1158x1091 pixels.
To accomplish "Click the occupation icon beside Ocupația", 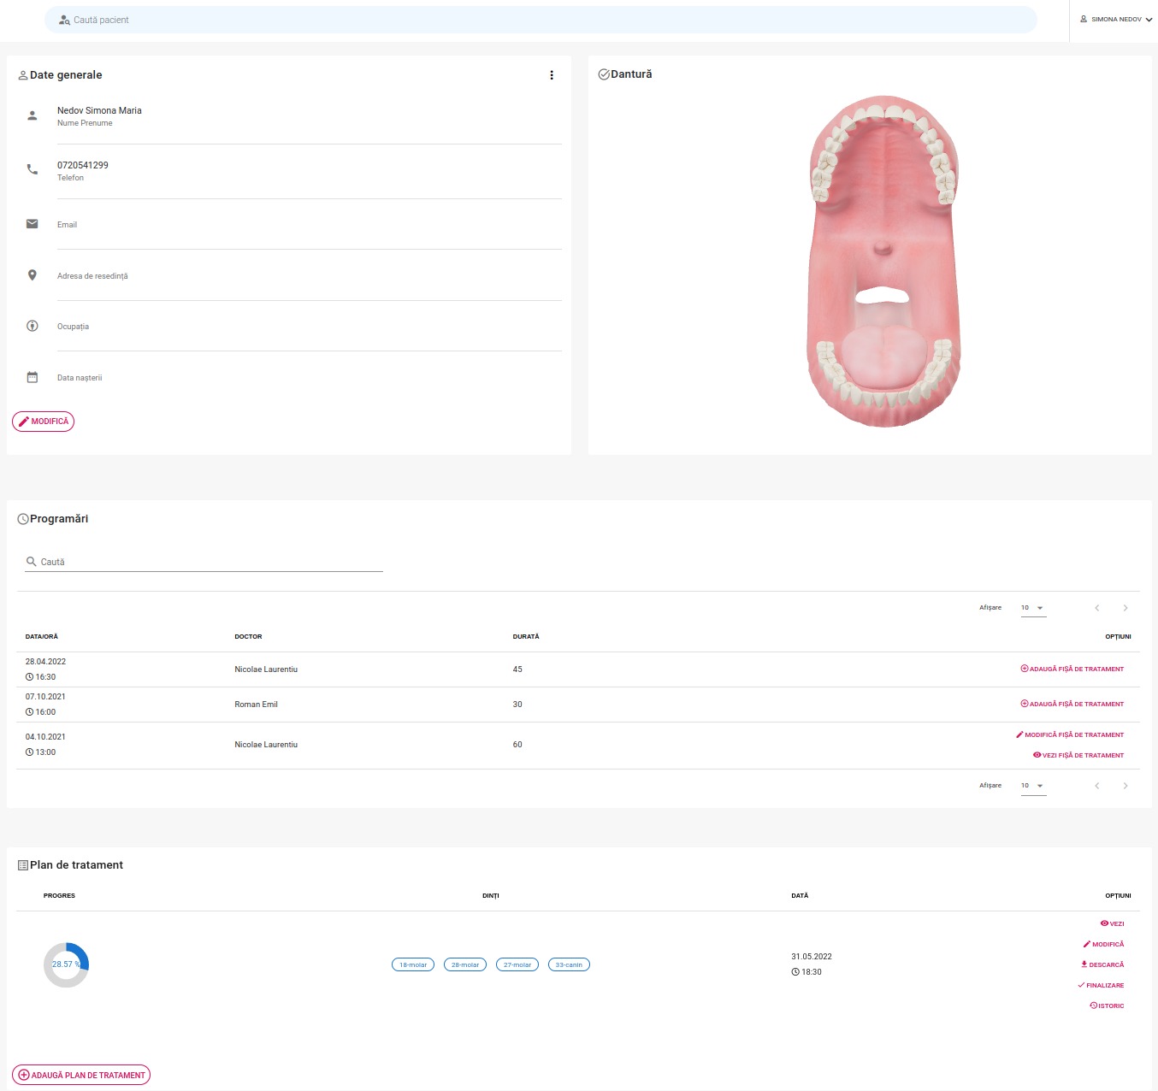I will tap(32, 326).
